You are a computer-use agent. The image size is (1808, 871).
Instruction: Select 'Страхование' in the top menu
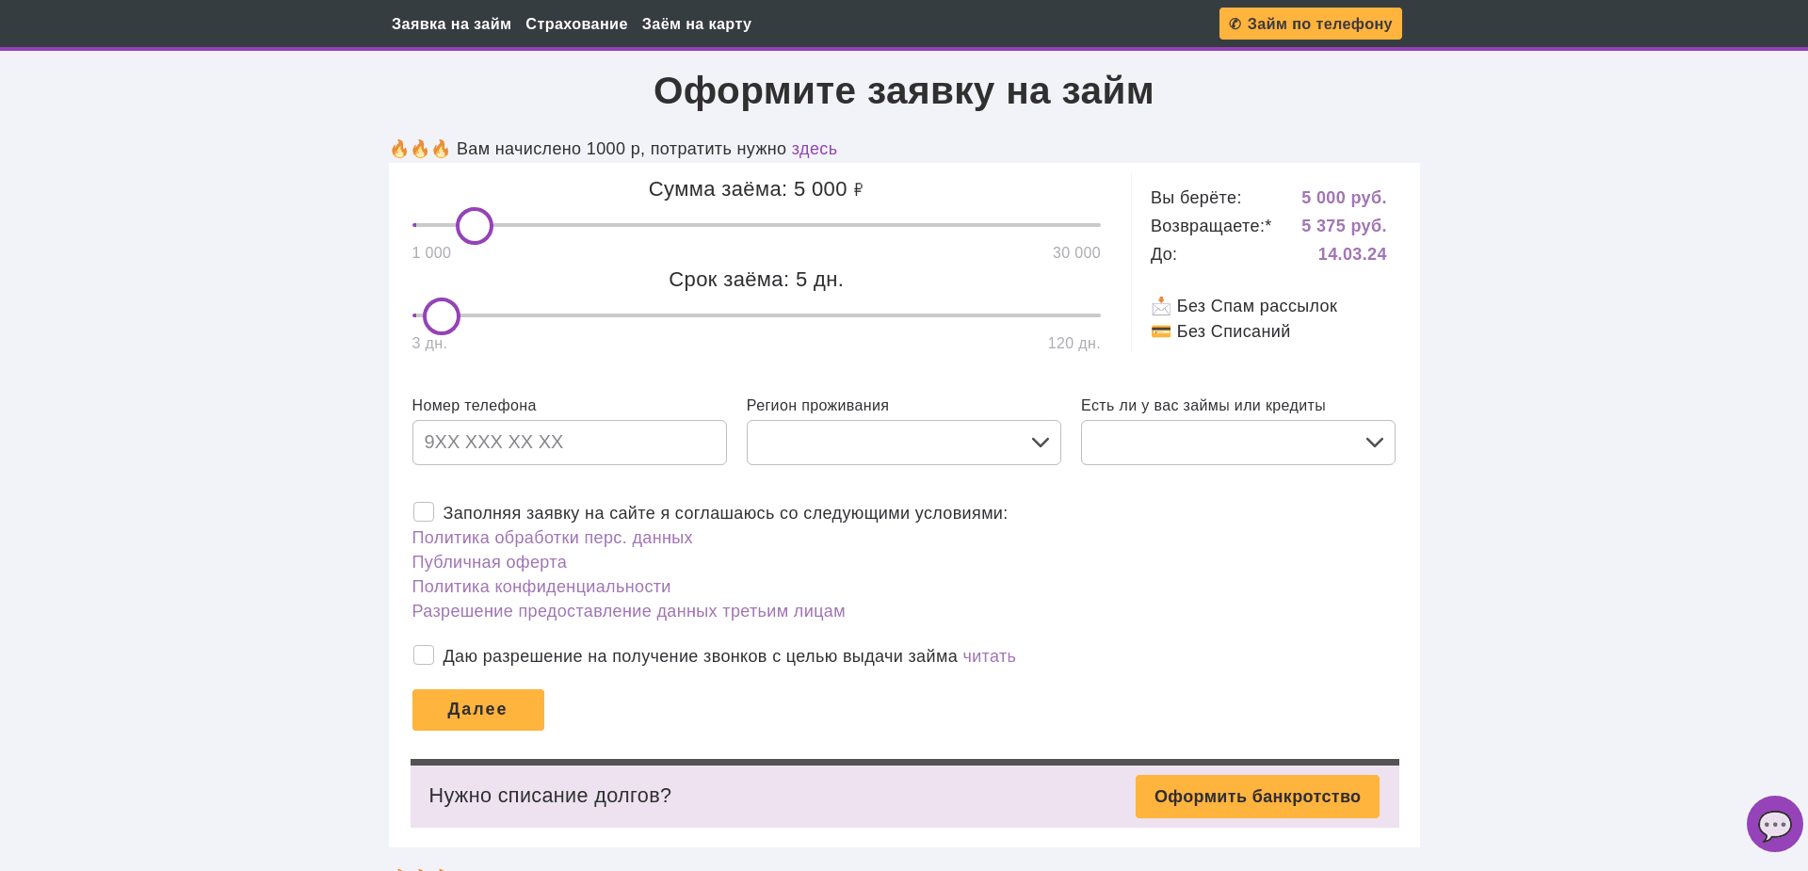pos(576,24)
